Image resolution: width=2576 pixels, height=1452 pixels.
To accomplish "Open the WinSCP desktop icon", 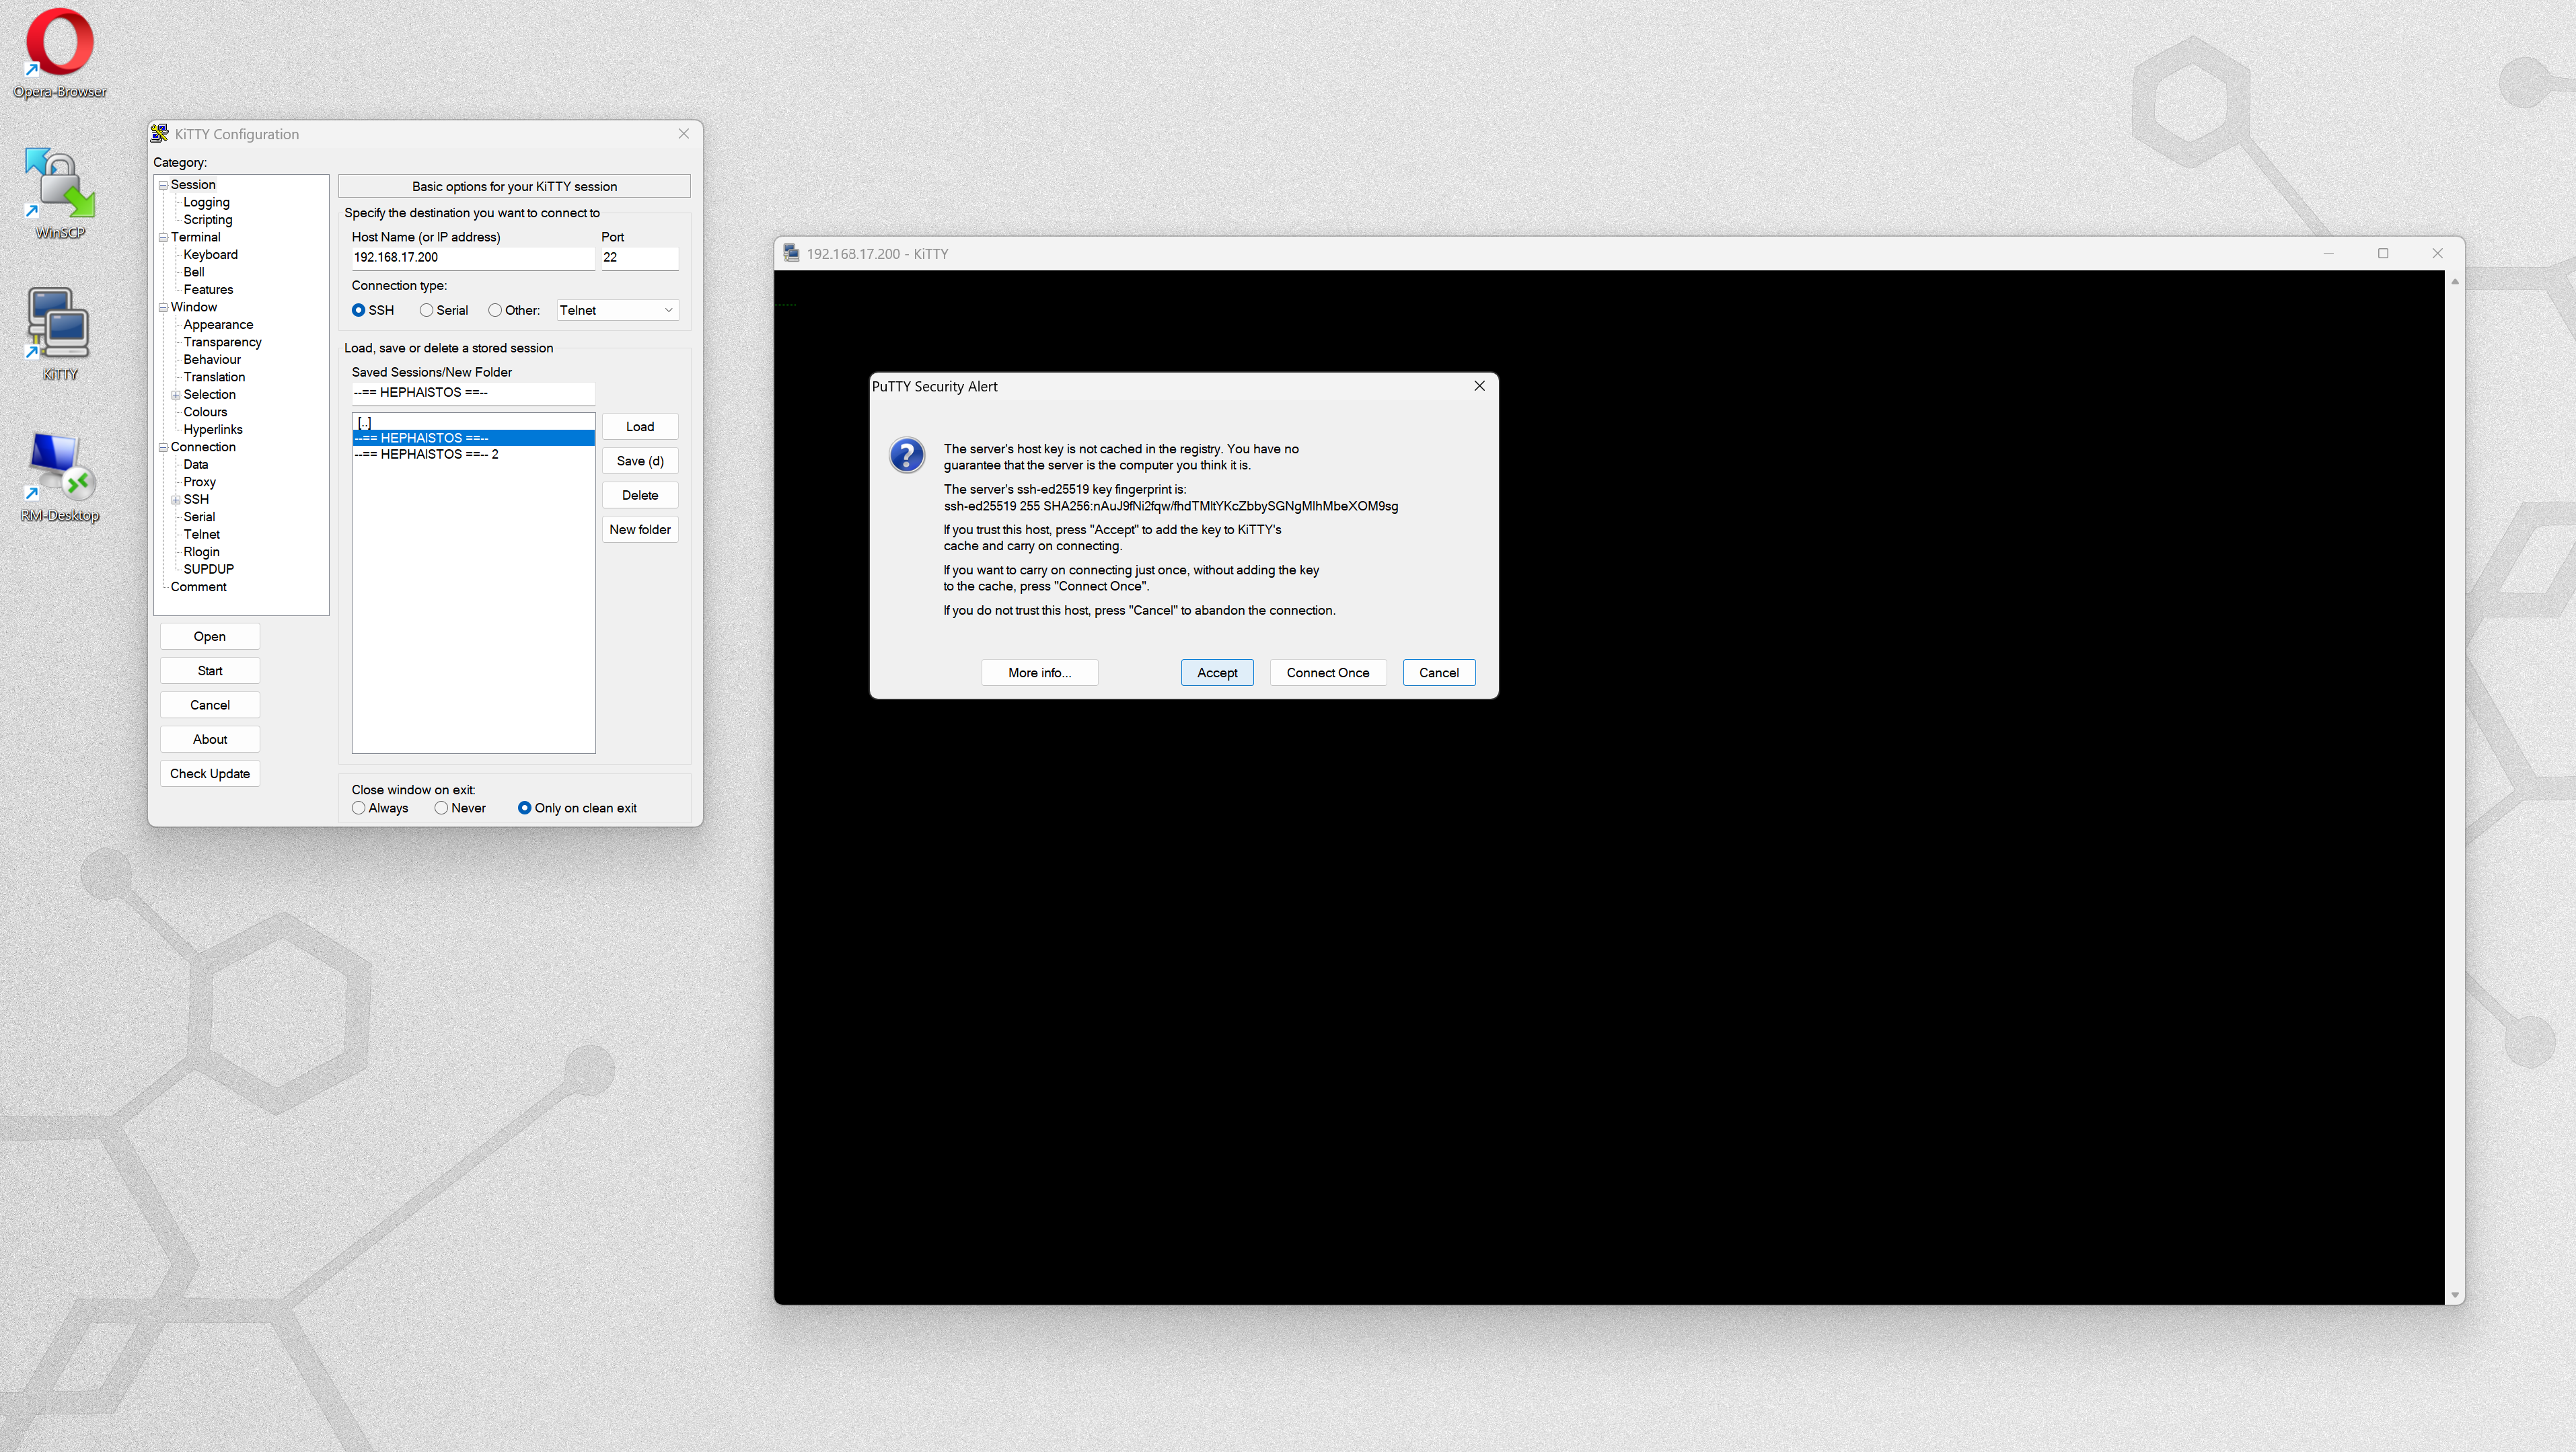I will [x=60, y=185].
